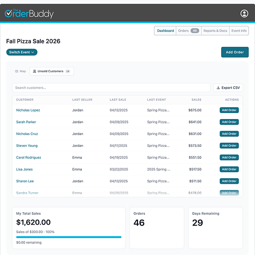Click the main Add Order button
The height and width of the screenshot is (255, 255).
pos(235,52)
